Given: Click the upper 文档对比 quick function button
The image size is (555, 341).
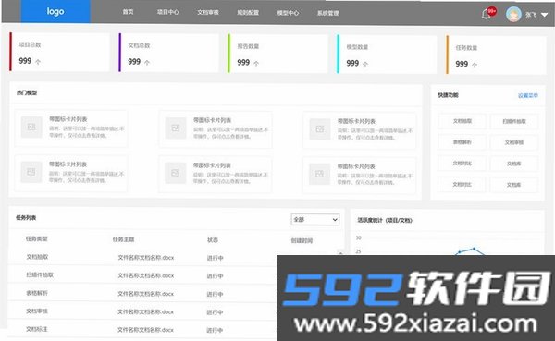Looking at the screenshot, I should [462, 164].
